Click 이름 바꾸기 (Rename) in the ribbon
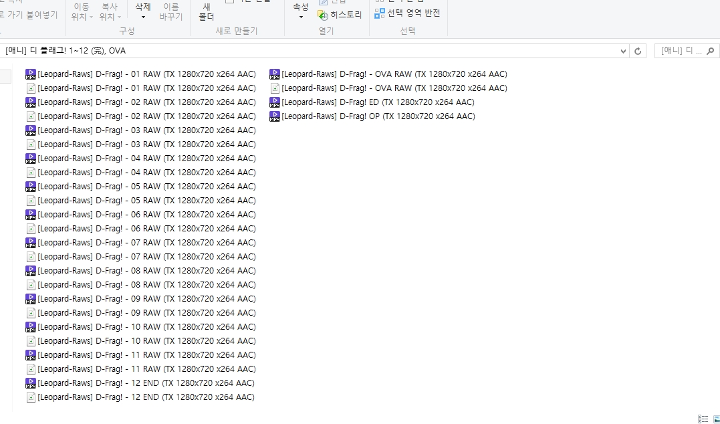 click(171, 12)
